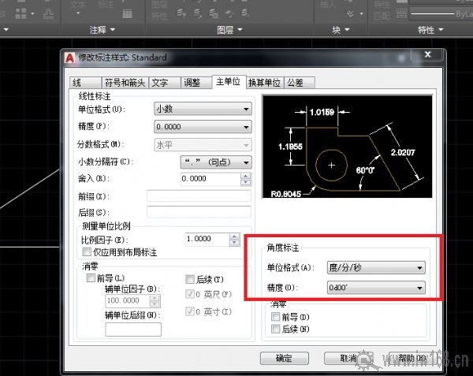
Task: Click the AutoCAD logo icon in dialog title bar
Action: pyautogui.click(x=69, y=58)
